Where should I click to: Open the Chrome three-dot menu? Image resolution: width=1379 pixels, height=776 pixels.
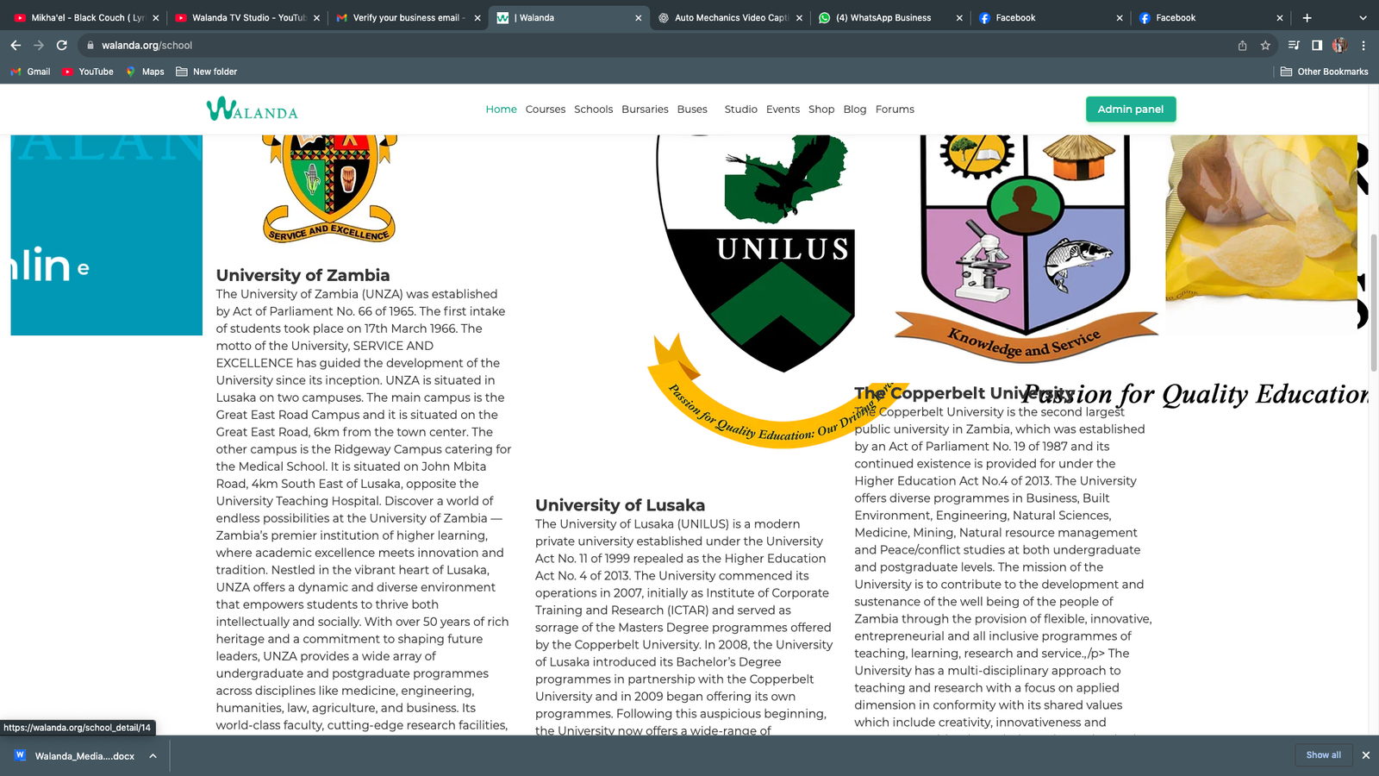(x=1363, y=46)
